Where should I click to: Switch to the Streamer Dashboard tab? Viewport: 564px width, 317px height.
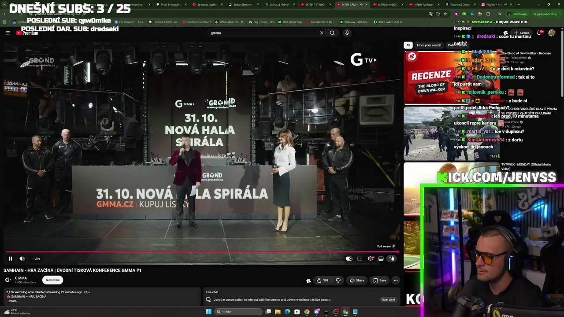(208, 4)
